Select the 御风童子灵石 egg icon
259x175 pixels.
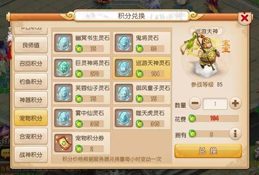124,93
